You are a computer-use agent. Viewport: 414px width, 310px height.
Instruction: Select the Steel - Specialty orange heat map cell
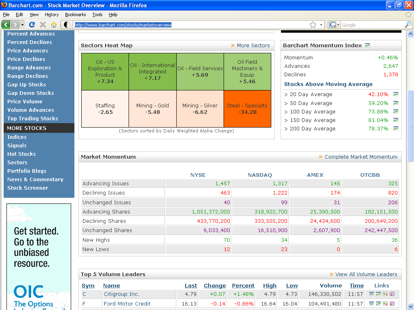click(x=247, y=109)
